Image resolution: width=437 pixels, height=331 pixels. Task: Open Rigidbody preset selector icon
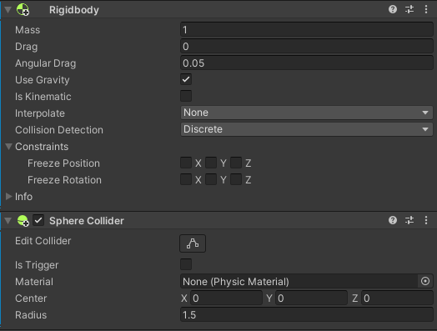(x=409, y=9)
